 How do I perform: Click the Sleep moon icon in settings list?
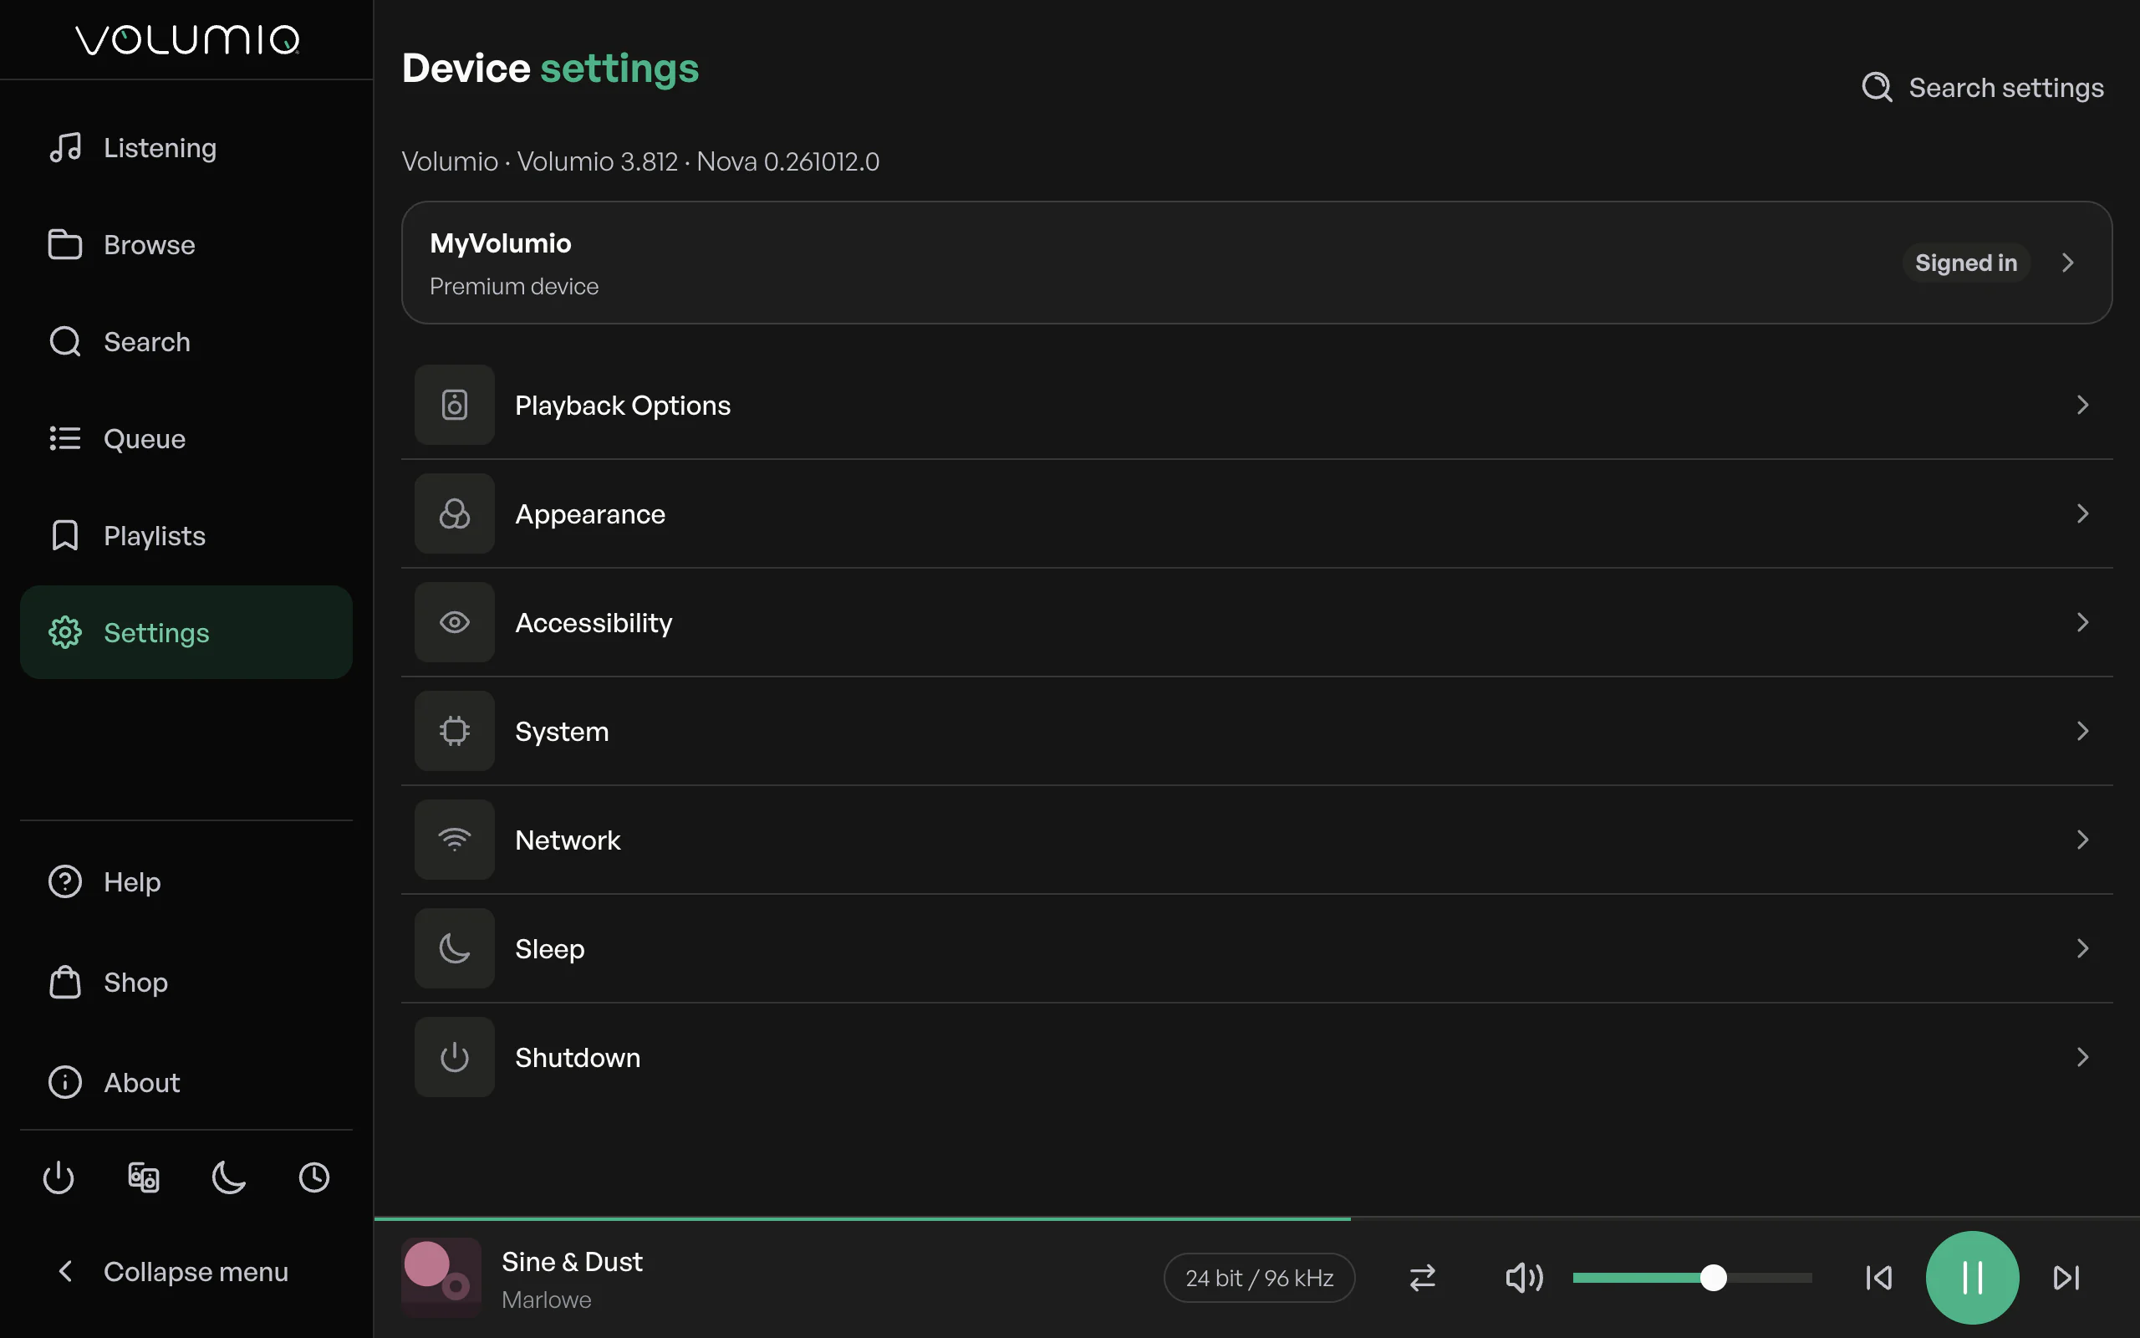point(455,948)
